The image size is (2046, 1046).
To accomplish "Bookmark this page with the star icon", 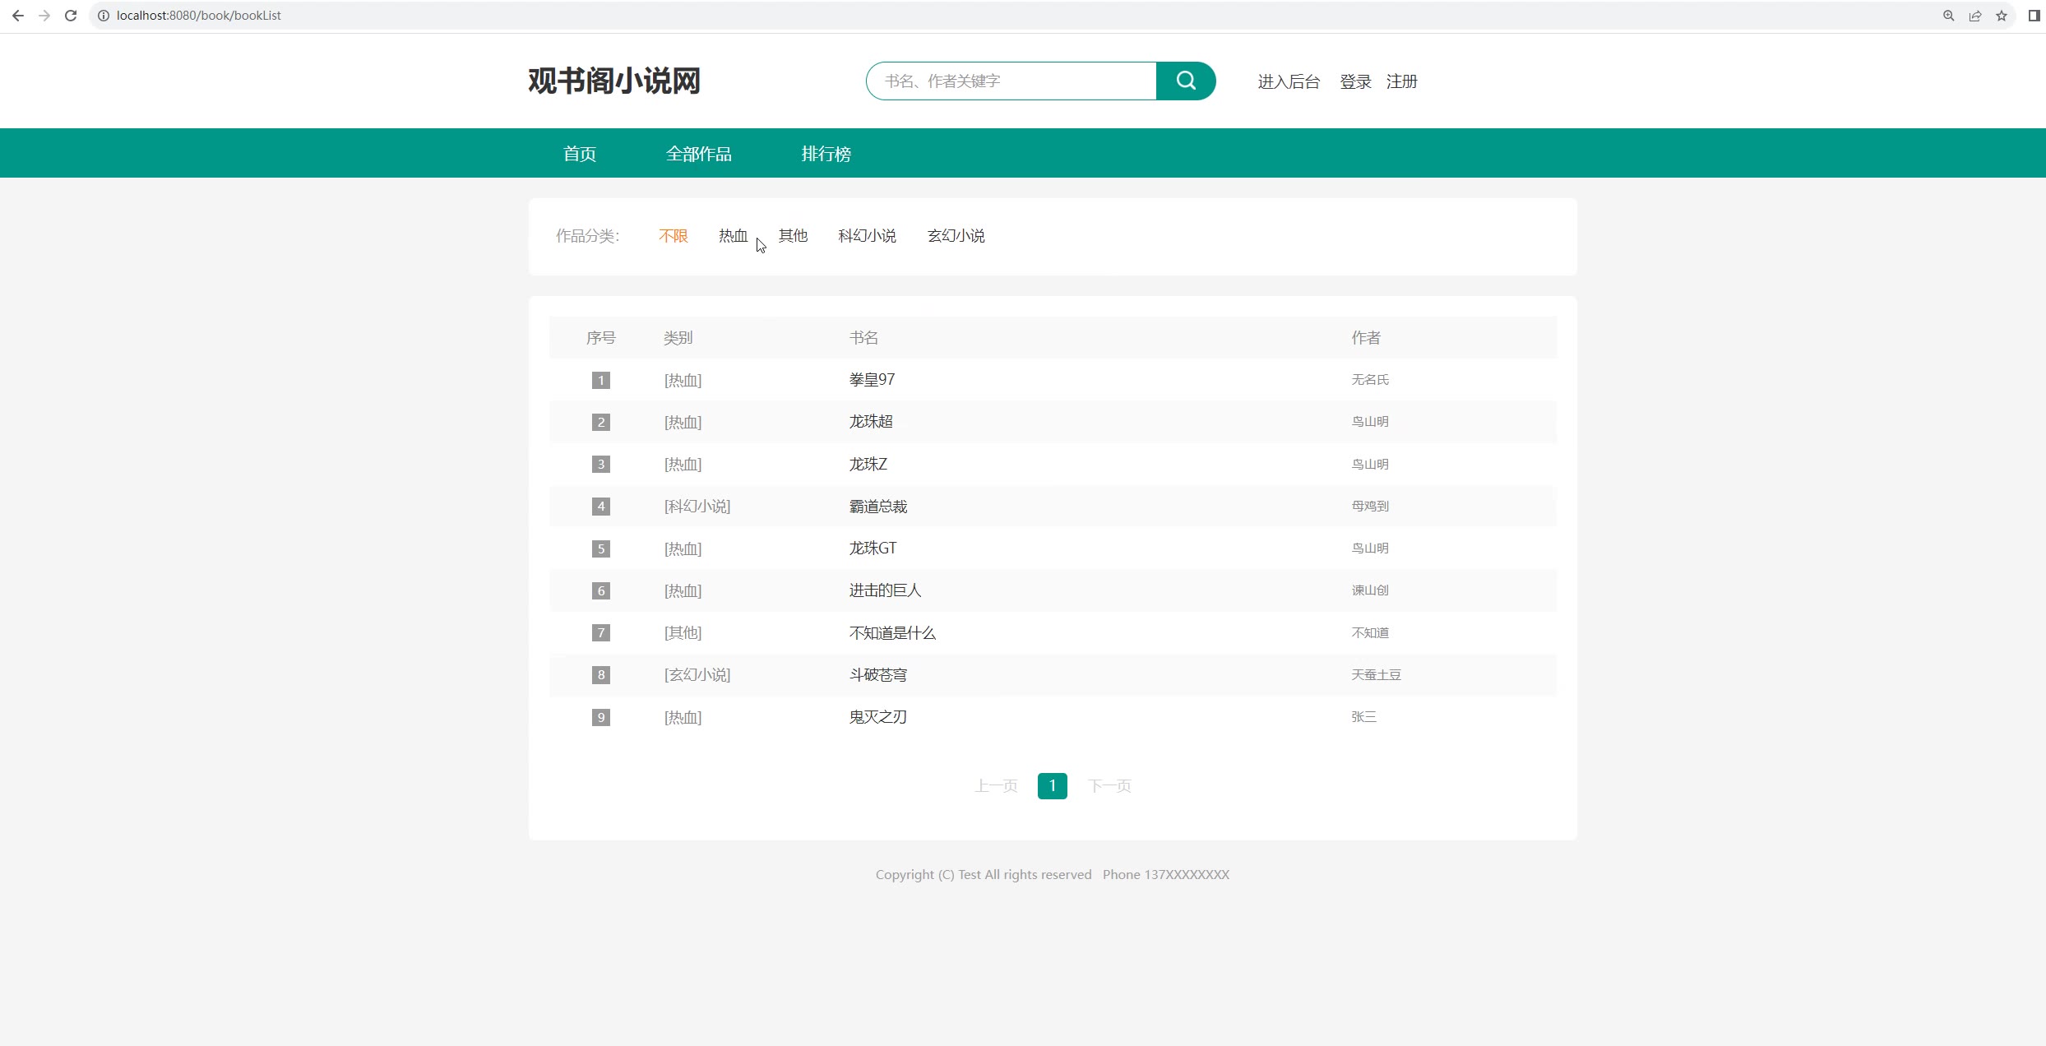I will pyautogui.click(x=2001, y=16).
